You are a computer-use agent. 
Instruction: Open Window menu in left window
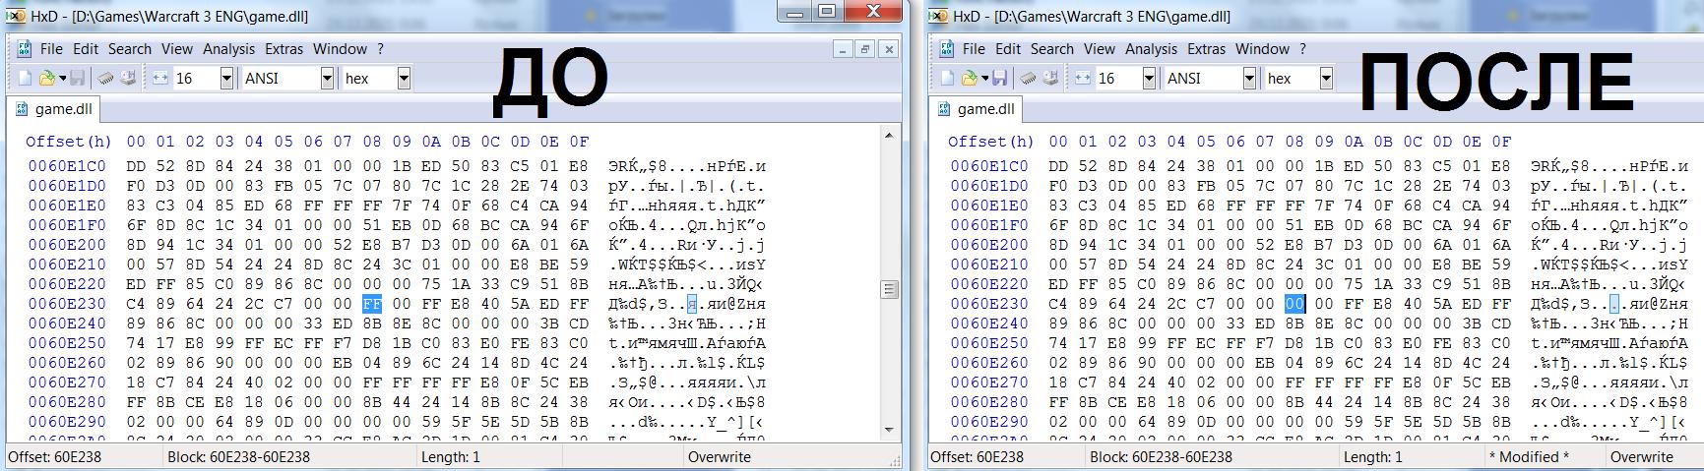(x=340, y=48)
